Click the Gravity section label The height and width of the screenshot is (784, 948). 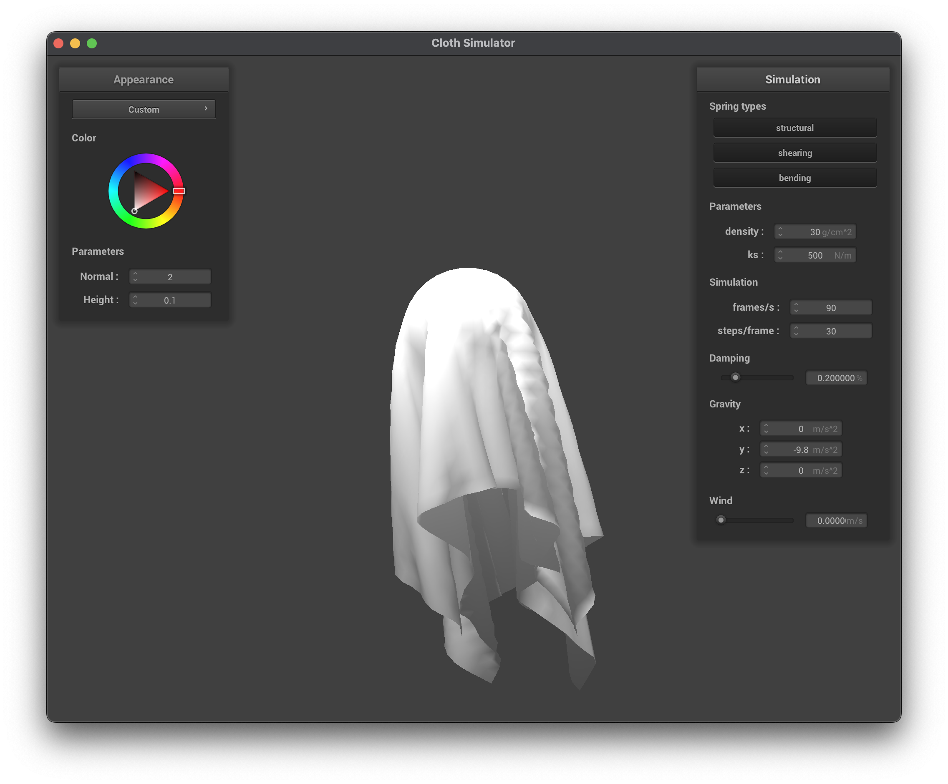click(x=724, y=404)
